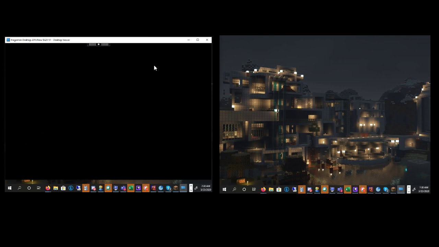Open Skype on right desktop taskbar
439x247 pixels.
coord(386,189)
